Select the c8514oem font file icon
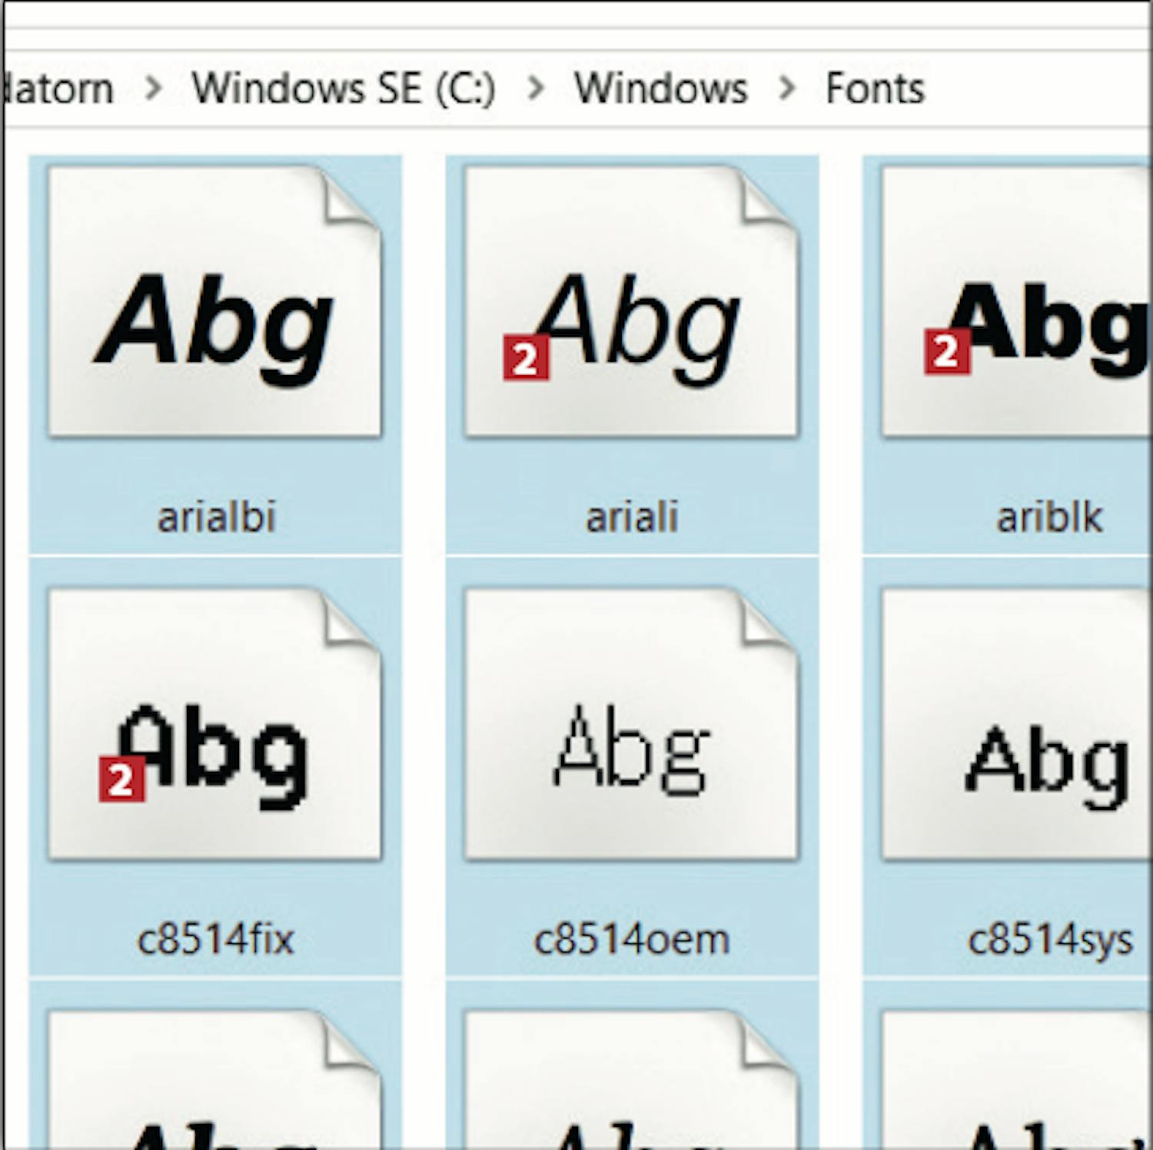This screenshot has height=1150, width=1153. pos(632,724)
